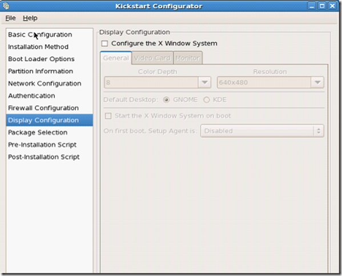Screen dimensions: 342x276
Task: Switch to the General tab
Action: (116, 58)
